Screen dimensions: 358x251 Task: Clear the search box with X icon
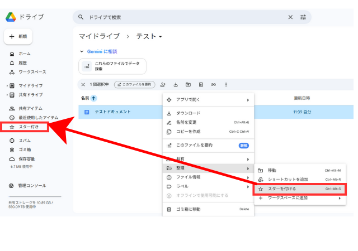[290, 17]
